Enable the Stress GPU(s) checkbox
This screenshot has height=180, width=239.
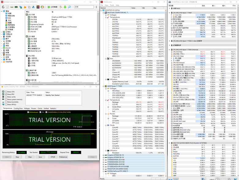tap(6, 104)
